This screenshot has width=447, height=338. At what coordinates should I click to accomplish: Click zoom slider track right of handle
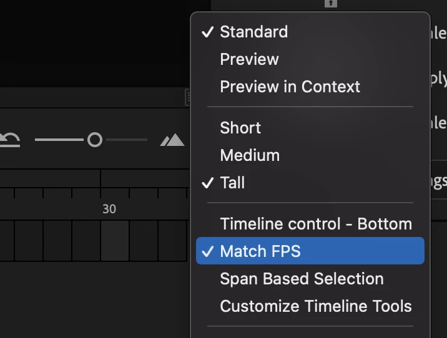[x=128, y=140]
